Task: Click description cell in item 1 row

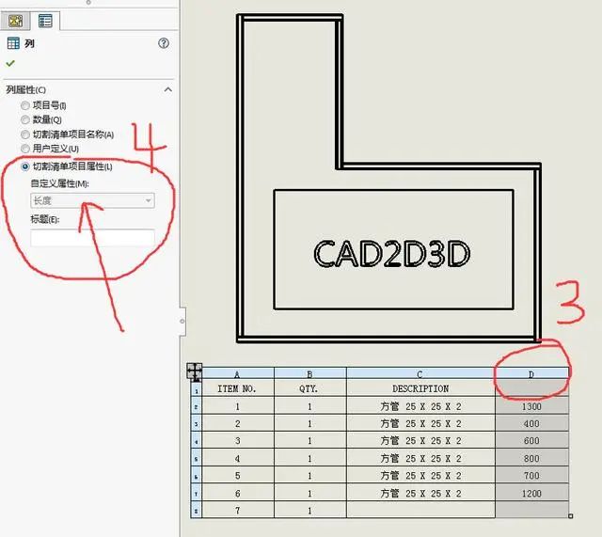Action: pos(420,406)
